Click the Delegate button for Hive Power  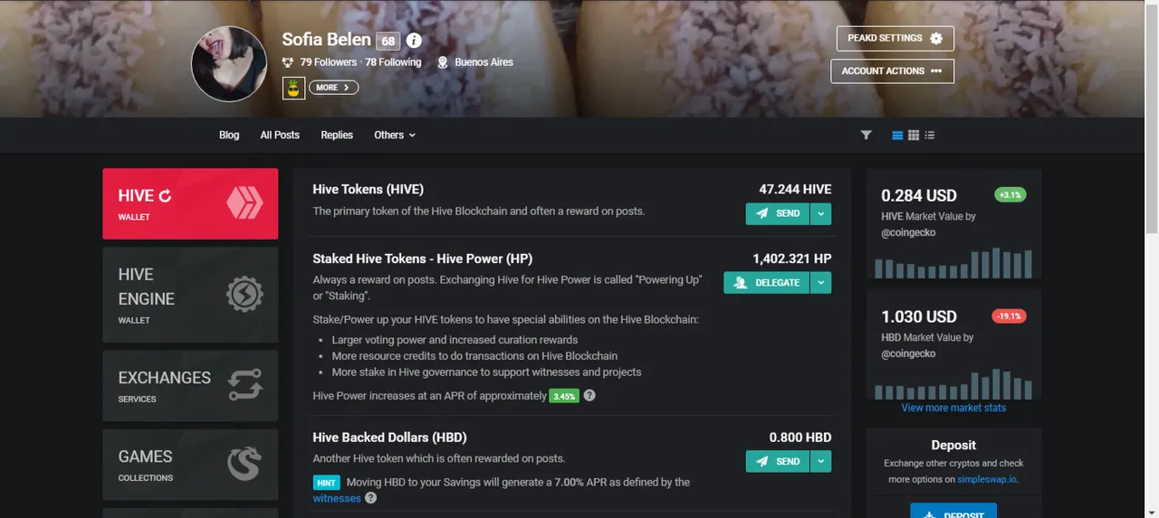pos(766,283)
